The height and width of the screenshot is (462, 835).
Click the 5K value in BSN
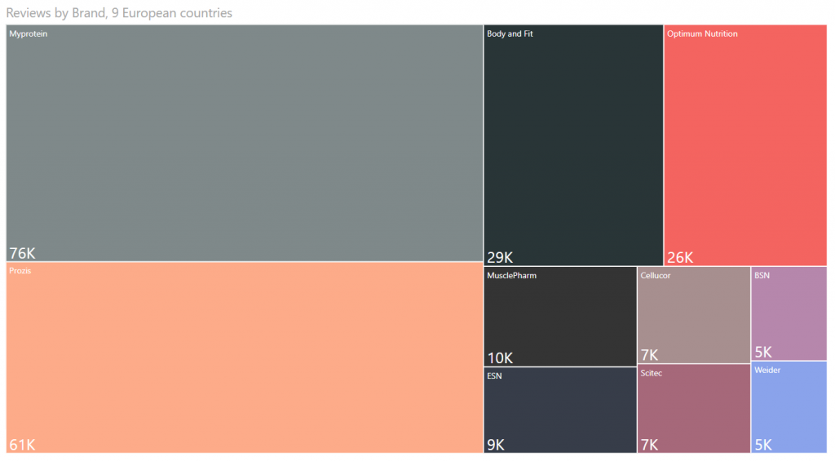pyautogui.click(x=763, y=352)
